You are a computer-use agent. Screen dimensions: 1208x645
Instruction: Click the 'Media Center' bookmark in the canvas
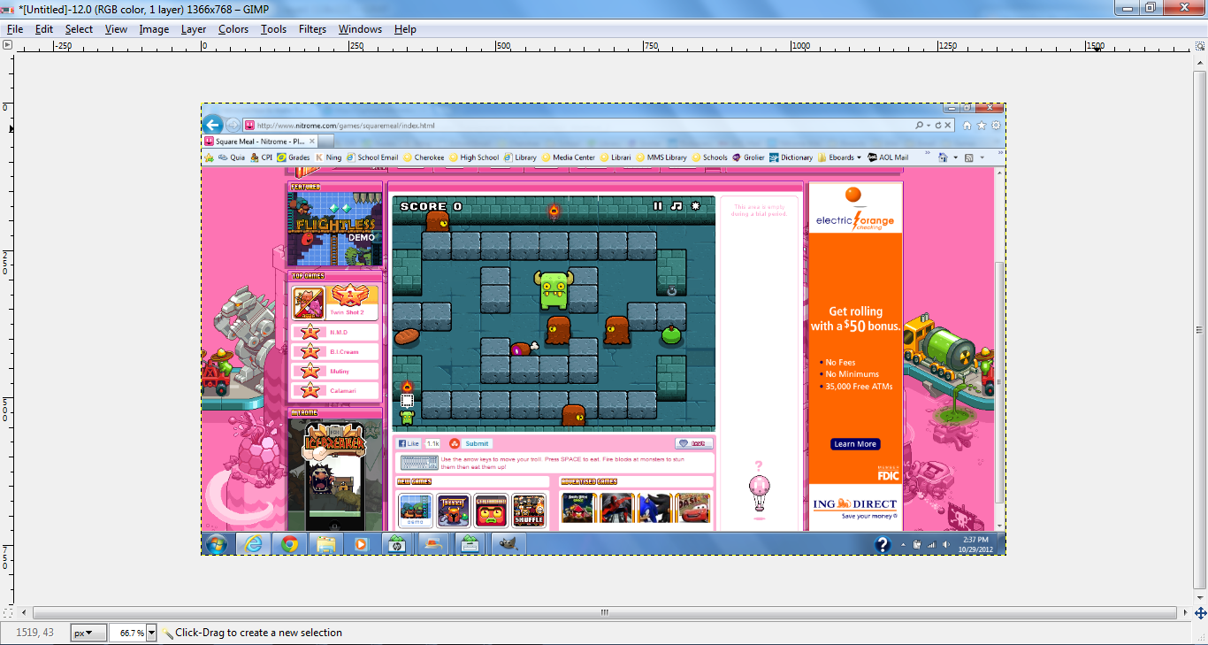(569, 157)
